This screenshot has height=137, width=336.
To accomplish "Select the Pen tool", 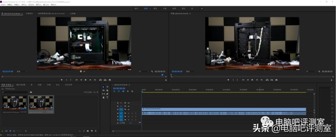I will pos(107,94).
